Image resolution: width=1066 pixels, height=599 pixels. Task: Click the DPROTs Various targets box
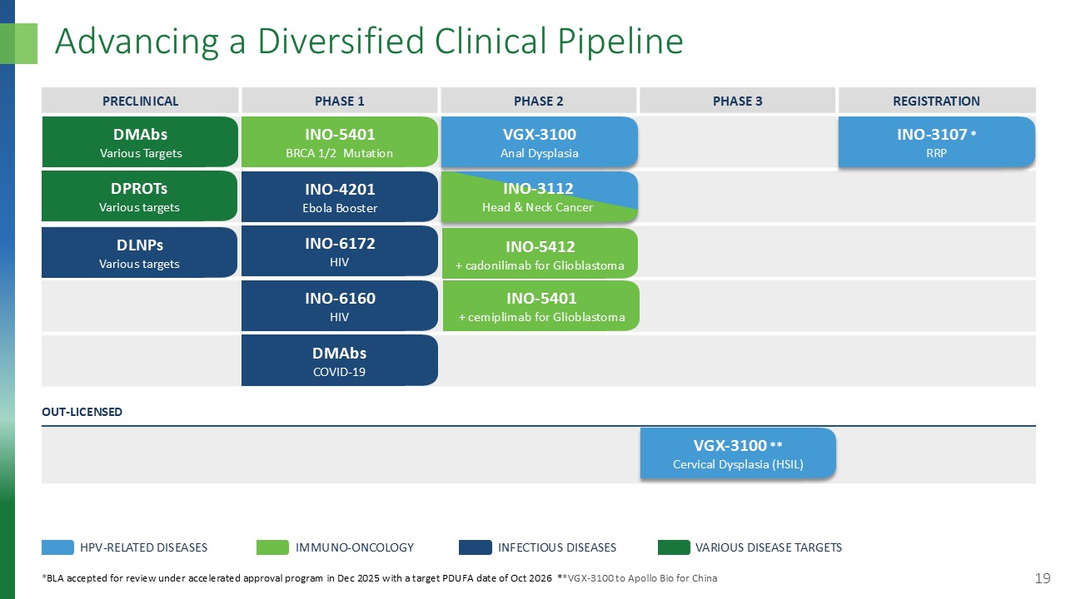coord(139,196)
